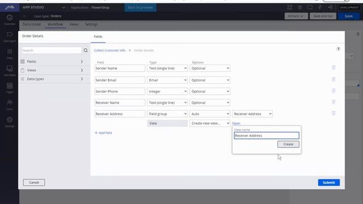Click the Receiver Name field input
This screenshot has width=363, height=204.
[x=120, y=103]
